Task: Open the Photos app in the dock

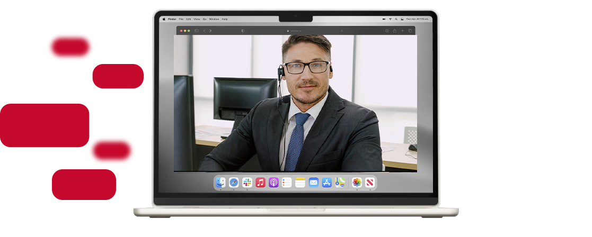Action: pos(357,183)
